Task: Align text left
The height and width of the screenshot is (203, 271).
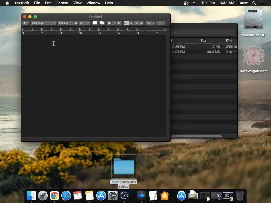Action: (126, 23)
